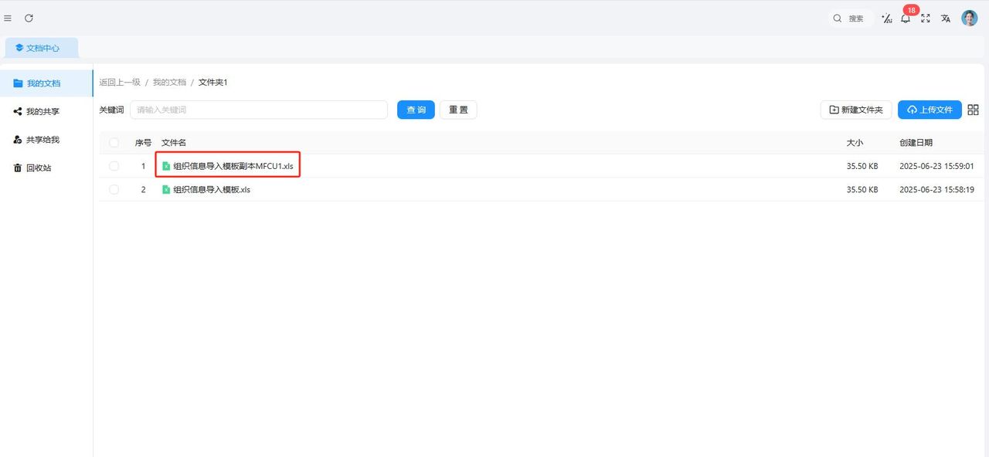Open file 组织信息导入模板副本MFCU1.xls
Viewport: 989px width, 457px height.
pos(233,166)
